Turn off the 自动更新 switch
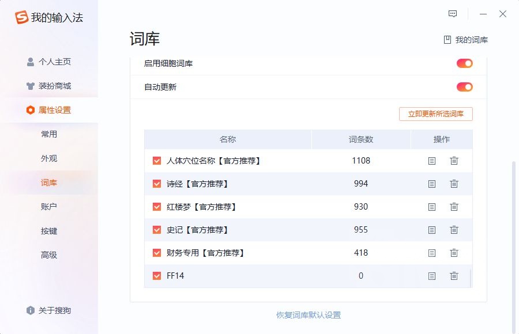Viewport: 519px width, 334px height. (464, 87)
